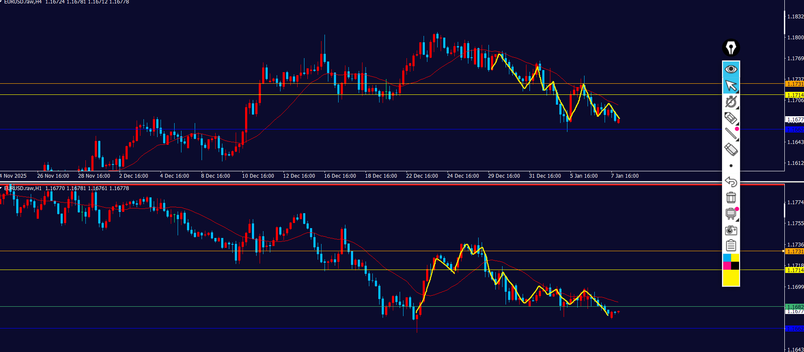Screen dimensions: 804x352
Task: Click the undo arrow icon
Action: point(731,182)
